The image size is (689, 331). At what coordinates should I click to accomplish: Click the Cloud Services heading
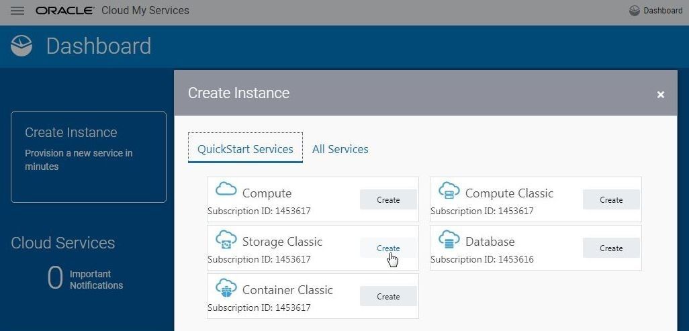pyautogui.click(x=63, y=242)
